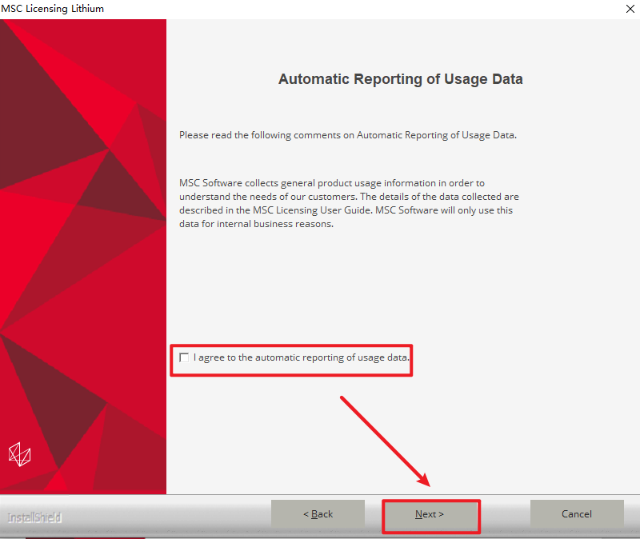
Task: Click the "Please read the following comments" sentence
Action: point(347,135)
